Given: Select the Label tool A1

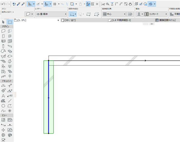Looking at the screenshot, I should [x=10, y=96].
